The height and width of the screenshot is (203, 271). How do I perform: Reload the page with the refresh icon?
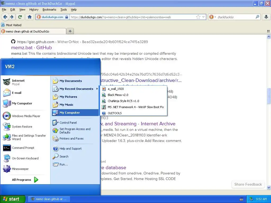click(20, 17)
